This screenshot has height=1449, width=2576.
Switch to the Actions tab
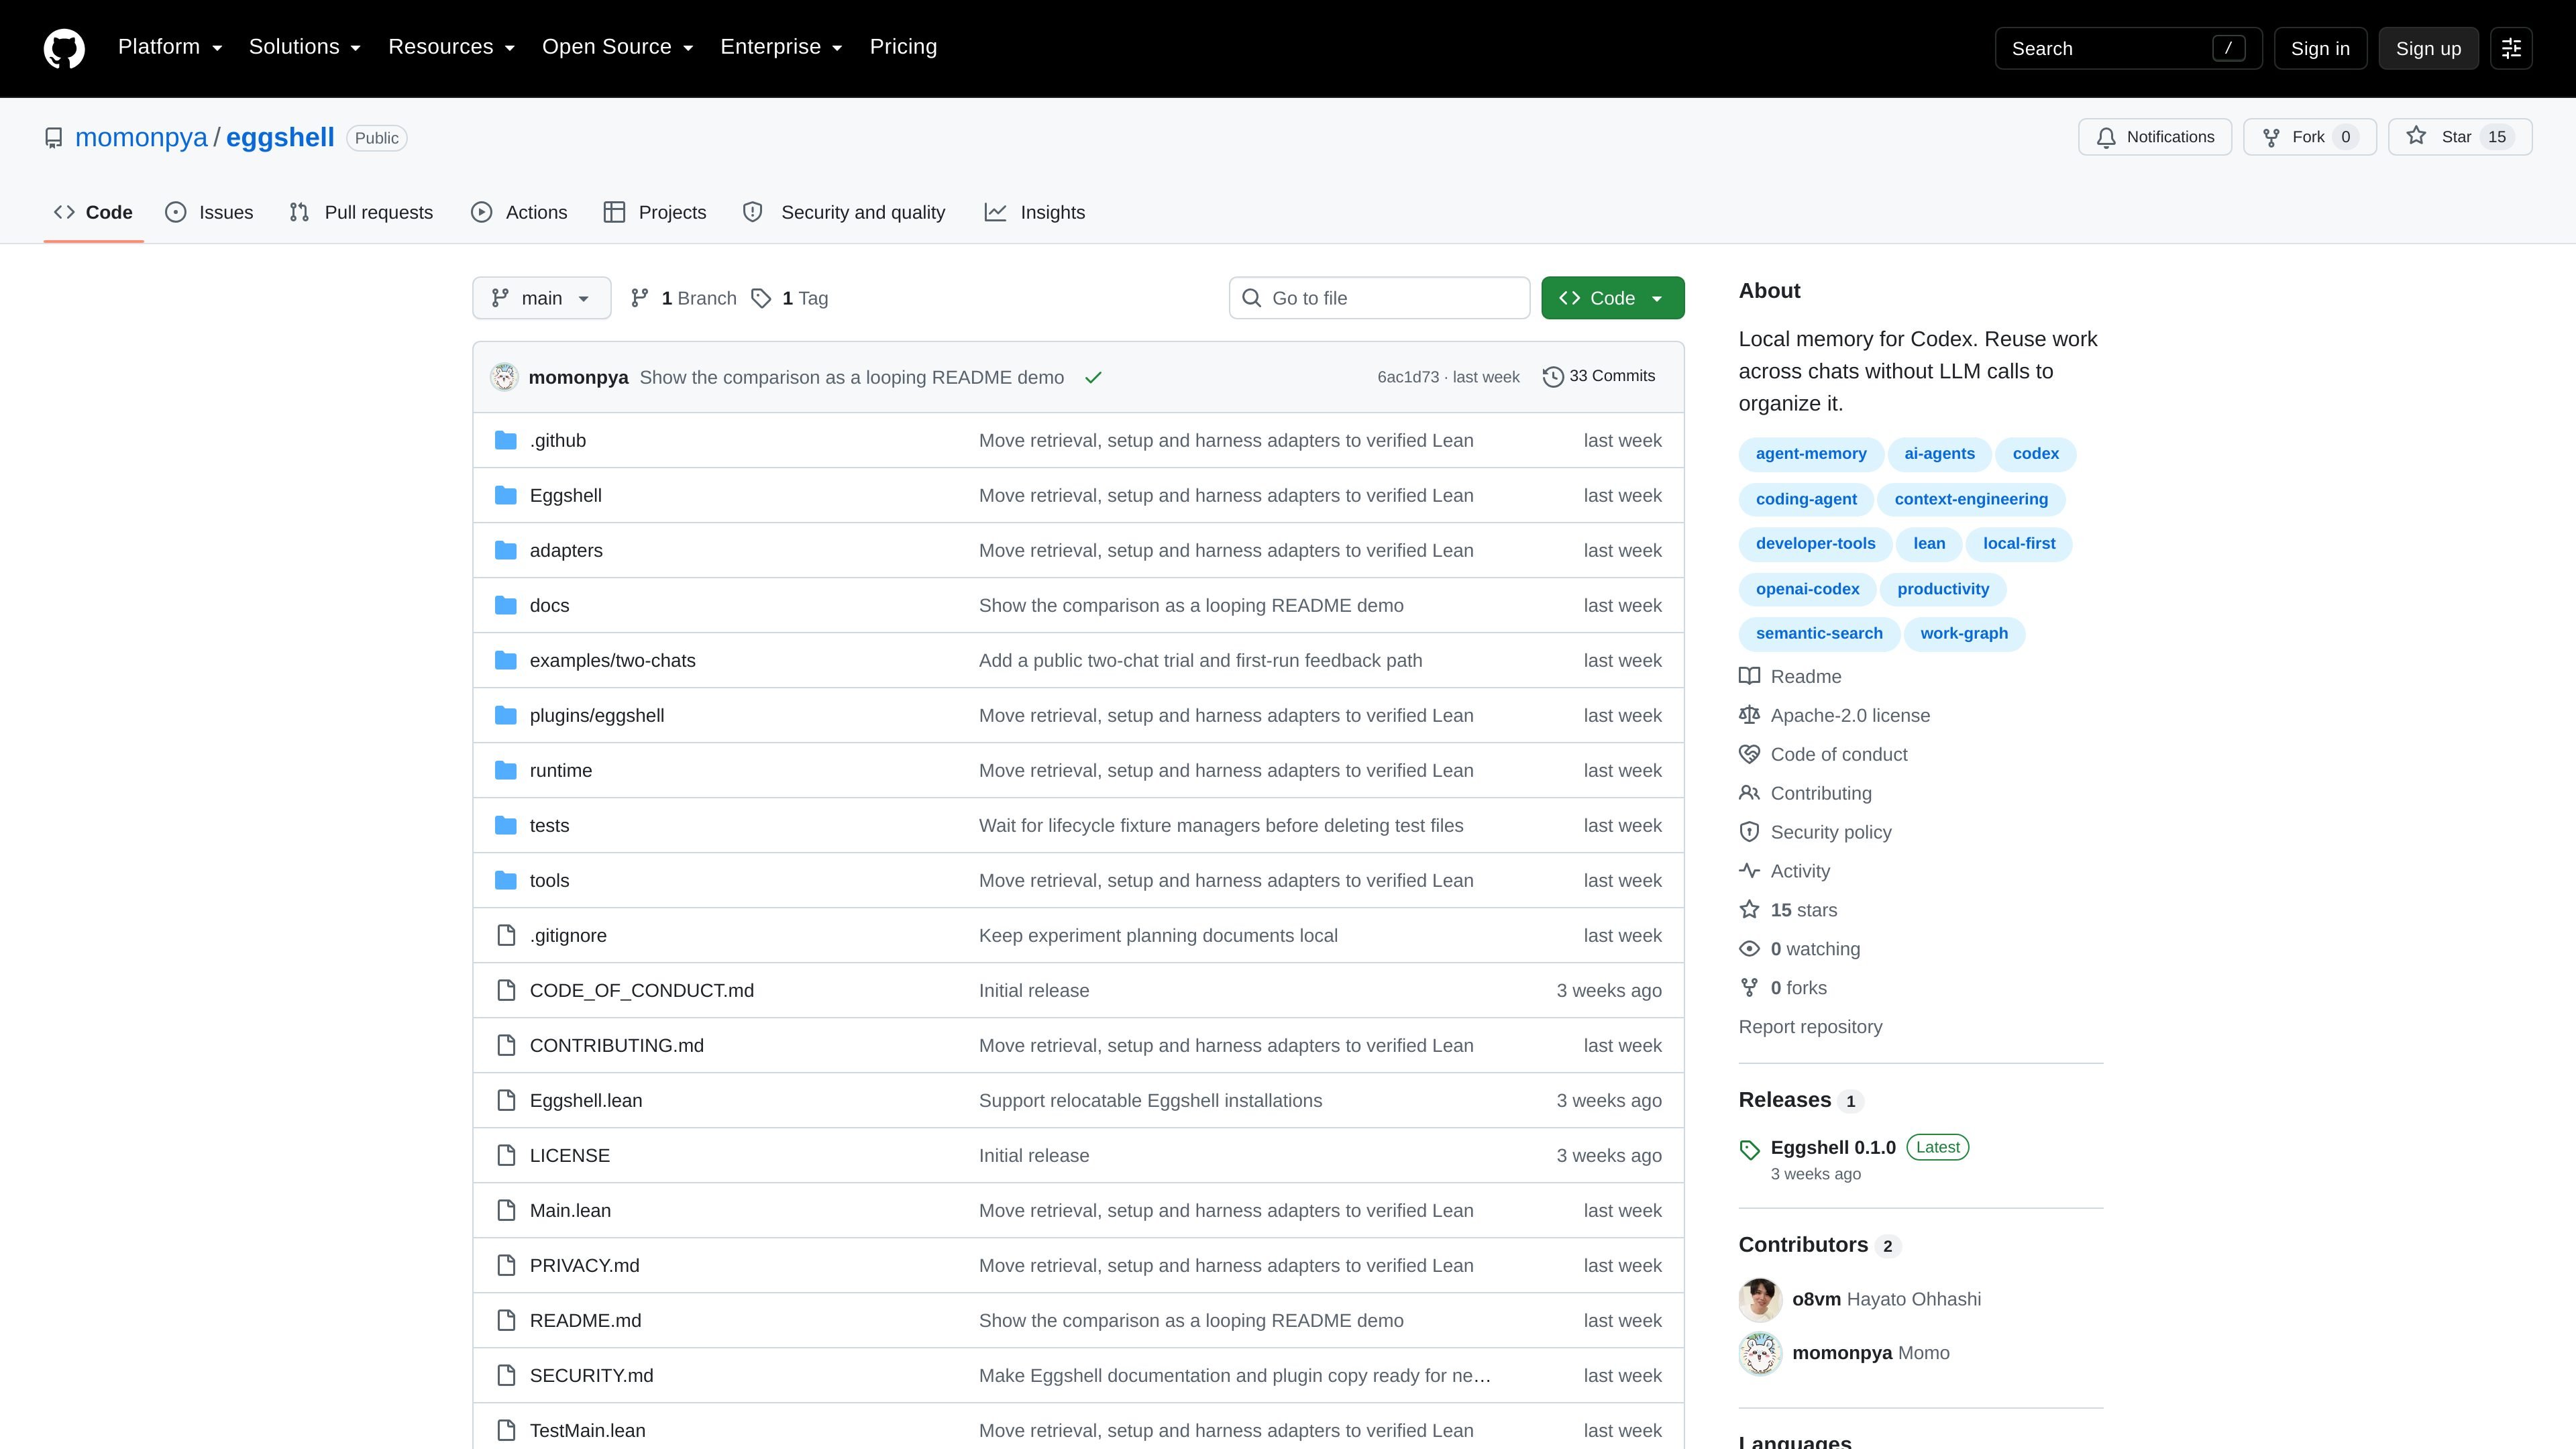(x=519, y=212)
